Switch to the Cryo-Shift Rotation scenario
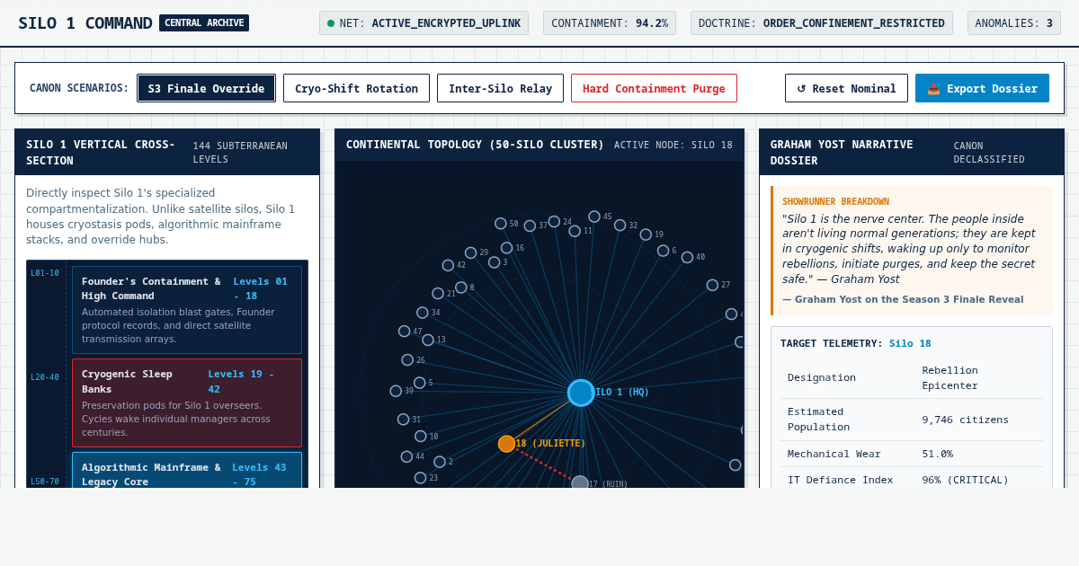Image resolution: width=1079 pixels, height=566 pixels. (x=356, y=88)
